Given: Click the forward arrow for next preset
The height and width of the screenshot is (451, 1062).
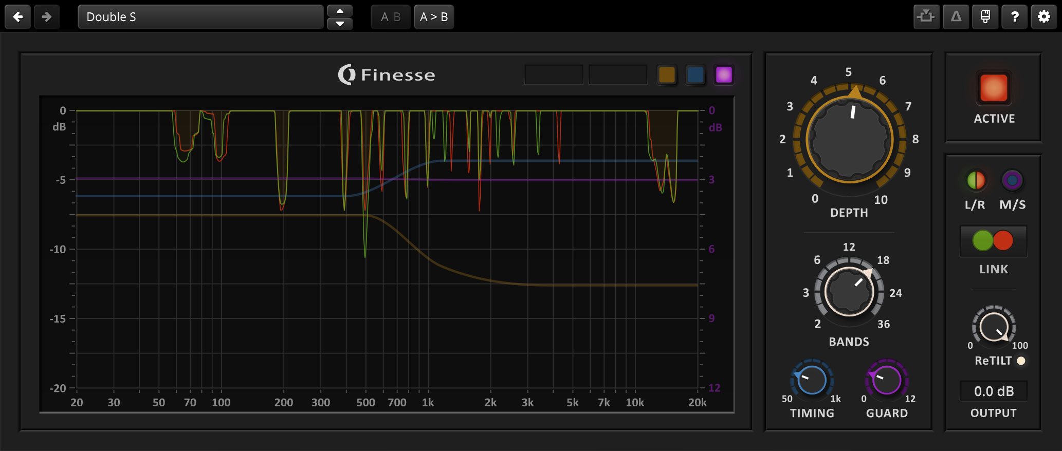Looking at the screenshot, I should coord(47,17).
